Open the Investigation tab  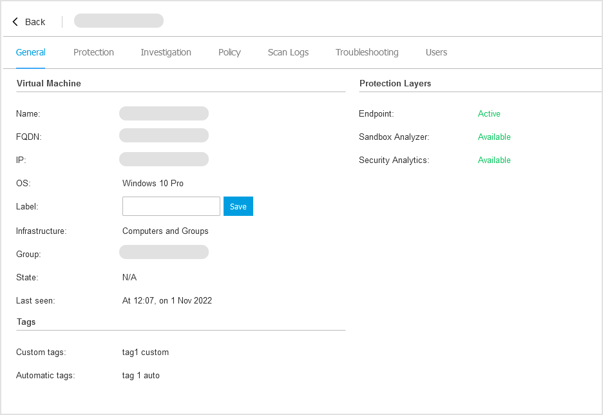pos(166,52)
